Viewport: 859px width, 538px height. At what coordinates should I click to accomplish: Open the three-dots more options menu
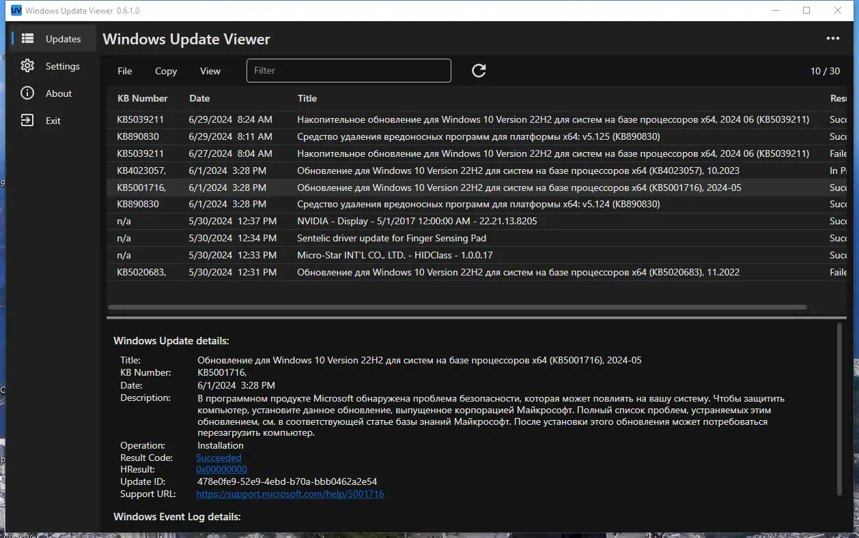point(833,39)
